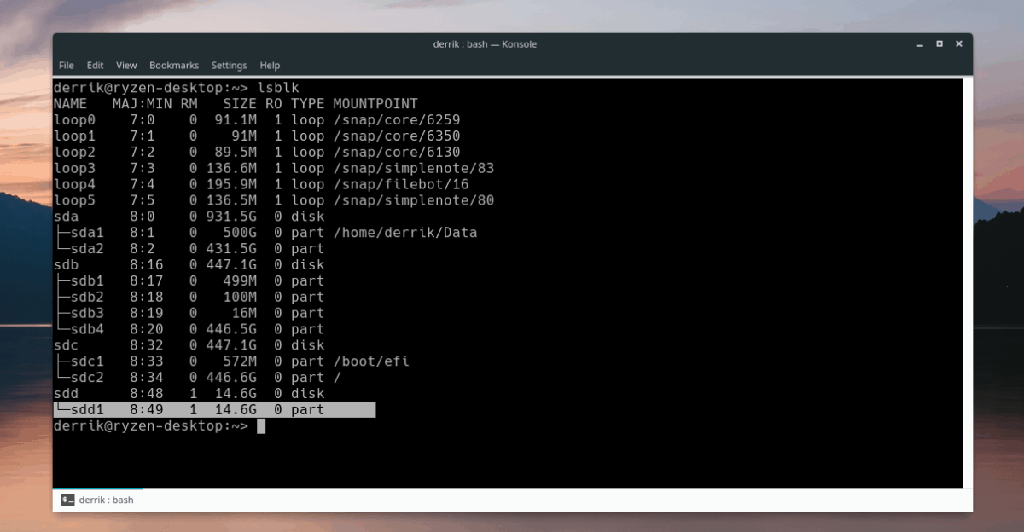
Task: Minimize the Konsole window
Action: [920, 43]
